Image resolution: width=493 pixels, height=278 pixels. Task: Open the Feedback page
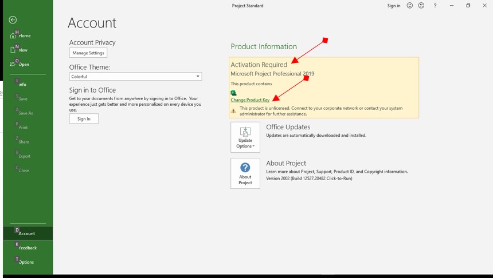coord(28,248)
